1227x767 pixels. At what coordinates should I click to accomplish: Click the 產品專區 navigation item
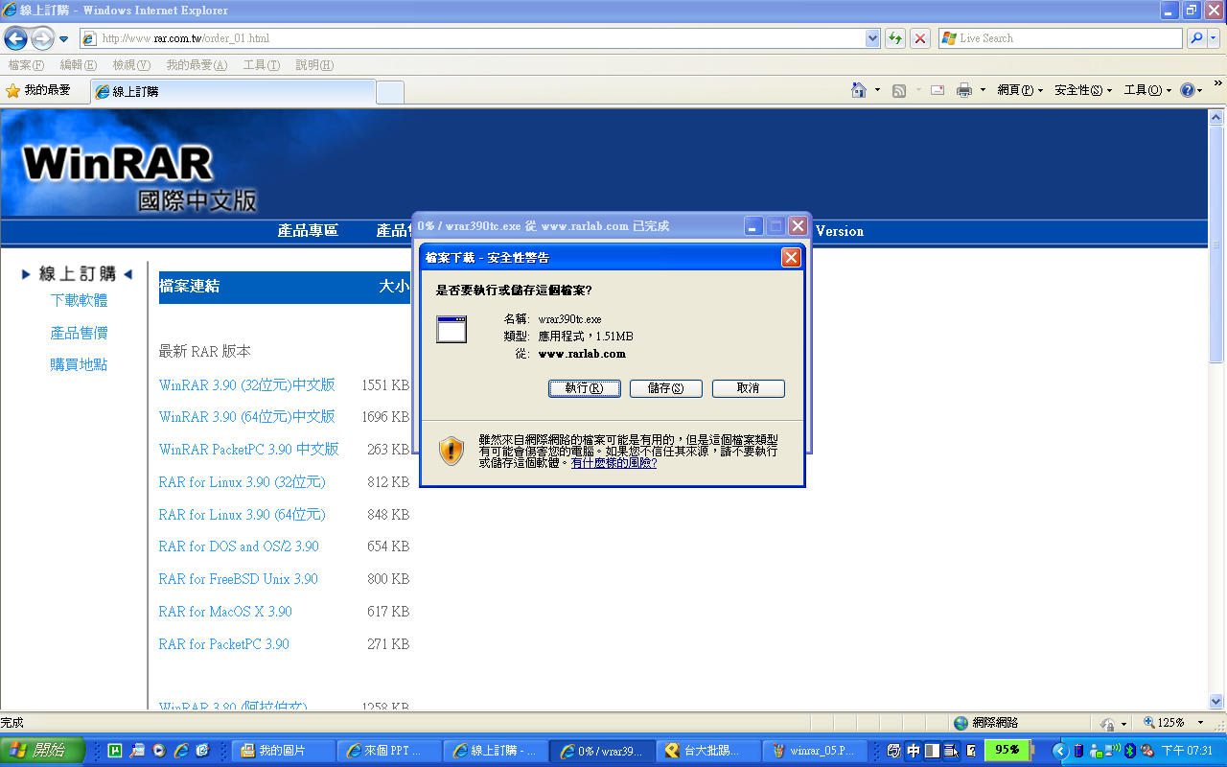click(308, 231)
